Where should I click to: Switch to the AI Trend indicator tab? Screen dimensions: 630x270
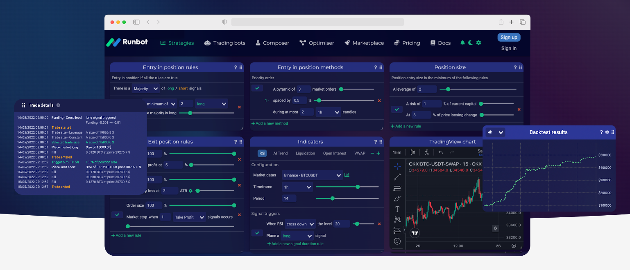pyautogui.click(x=280, y=153)
